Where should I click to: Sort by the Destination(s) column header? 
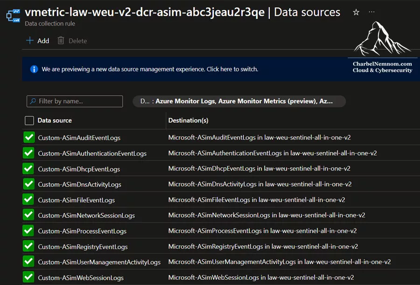[x=189, y=121]
